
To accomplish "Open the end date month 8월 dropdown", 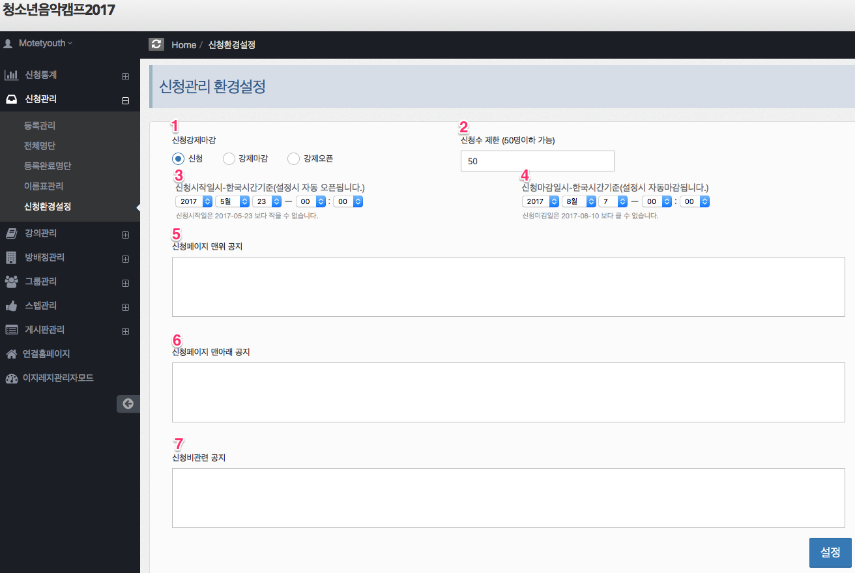I will point(579,201).
